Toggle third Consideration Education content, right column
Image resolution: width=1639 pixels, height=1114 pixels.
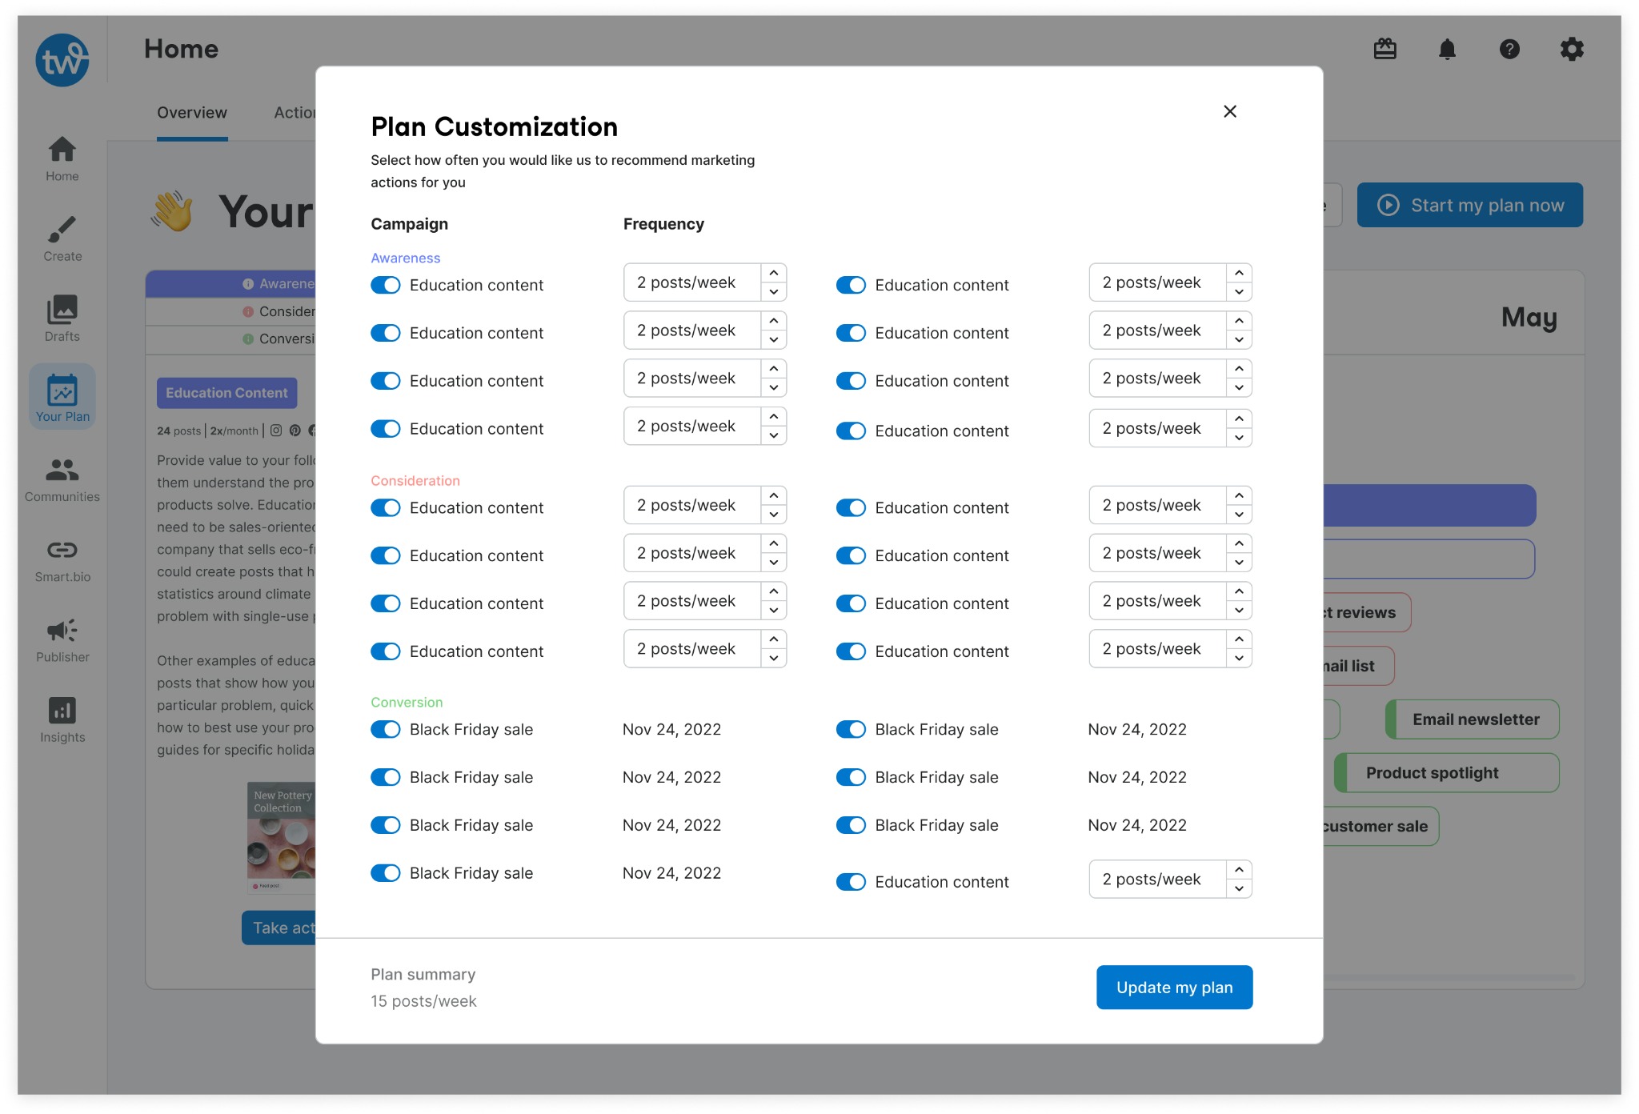[851, 603]
